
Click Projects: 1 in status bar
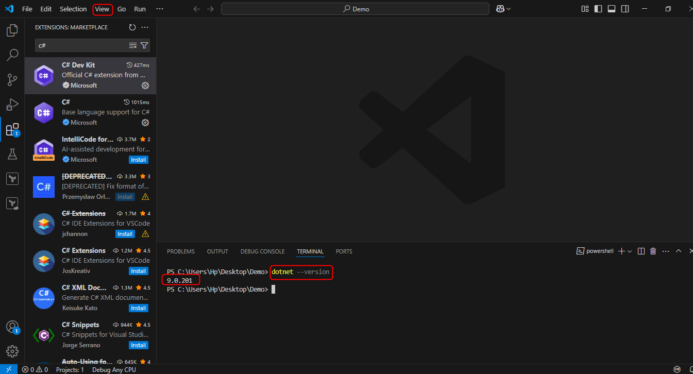70,369
